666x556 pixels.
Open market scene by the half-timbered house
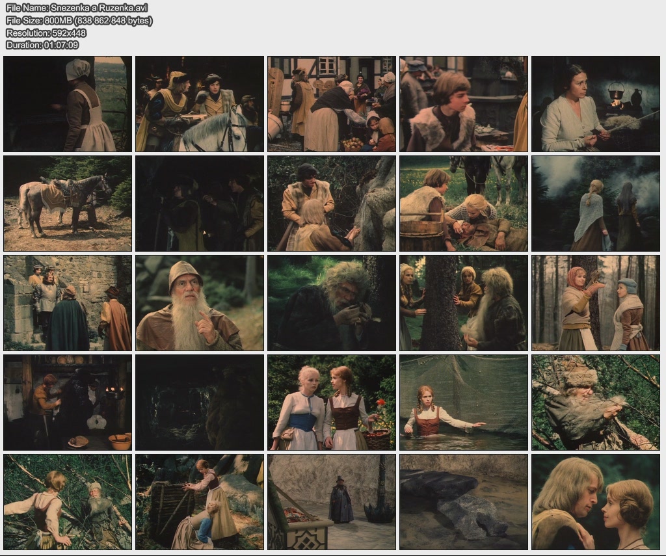point(332,104)
